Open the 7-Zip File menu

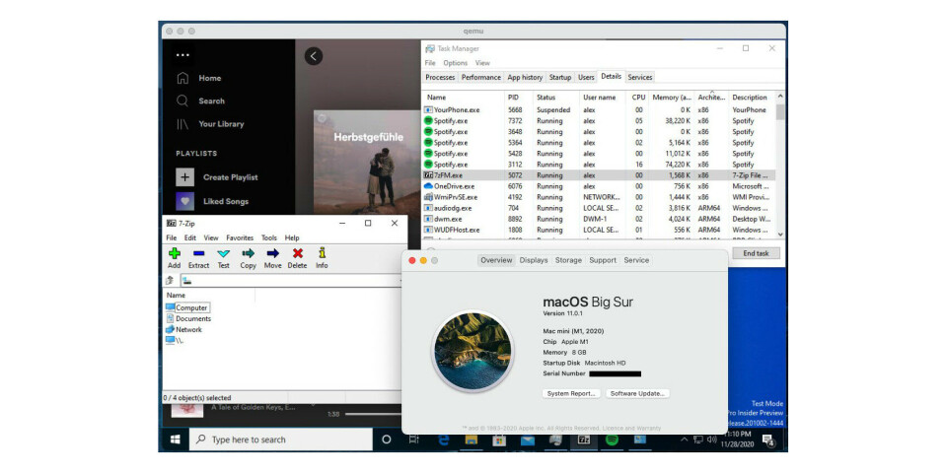(172, 237)
